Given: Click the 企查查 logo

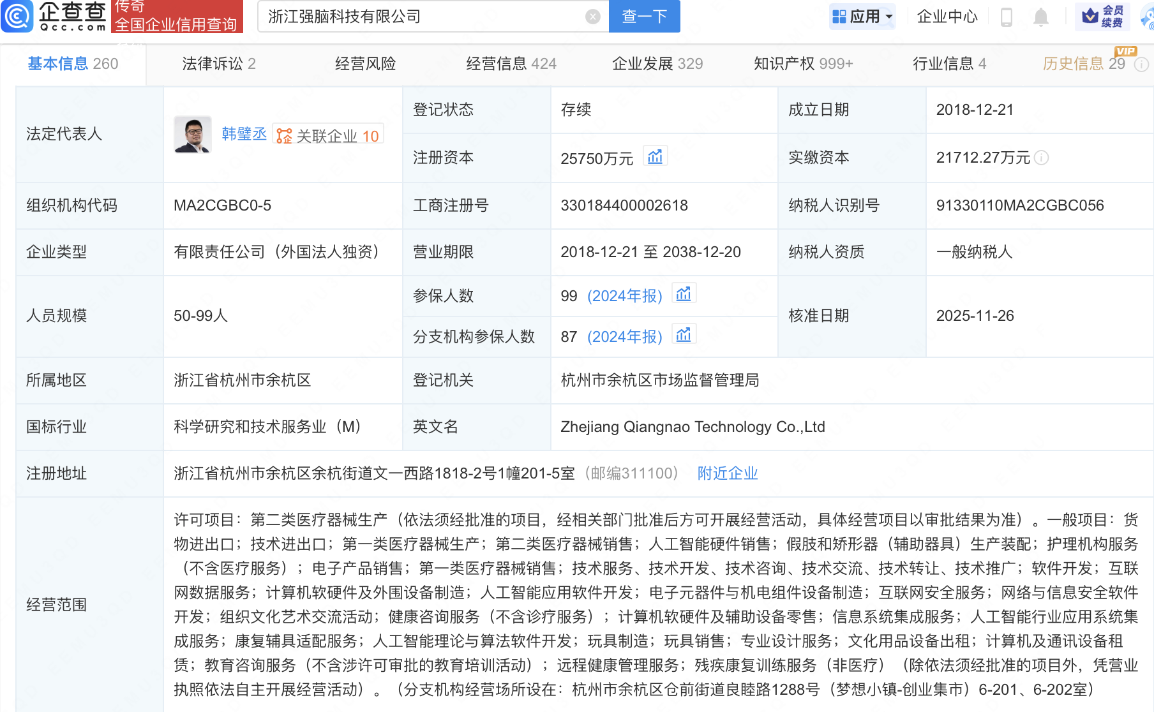Looking at the screenshot, I should 53,17.
